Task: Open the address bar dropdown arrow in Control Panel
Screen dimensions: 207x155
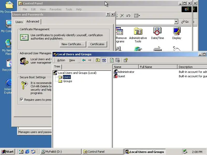Action: point(176,22)
